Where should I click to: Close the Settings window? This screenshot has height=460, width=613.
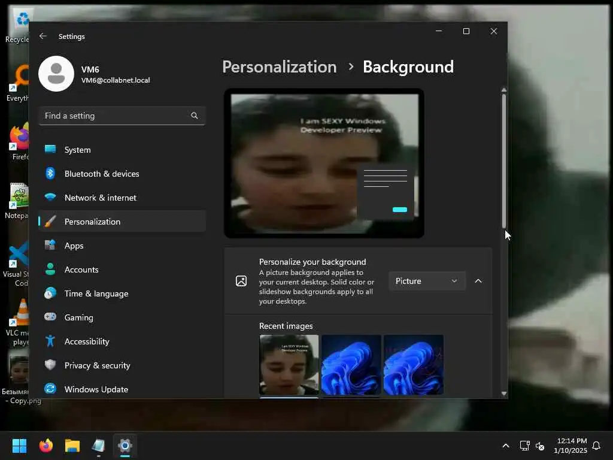click(x=494, y=31)
